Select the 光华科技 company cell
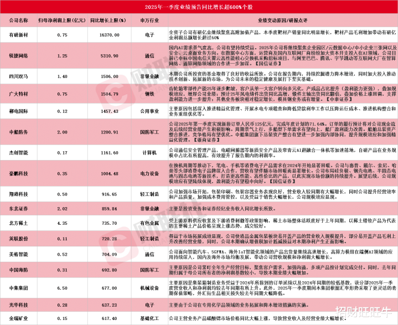This screenshot has width=398, height=325. click(x=18, y=305)
